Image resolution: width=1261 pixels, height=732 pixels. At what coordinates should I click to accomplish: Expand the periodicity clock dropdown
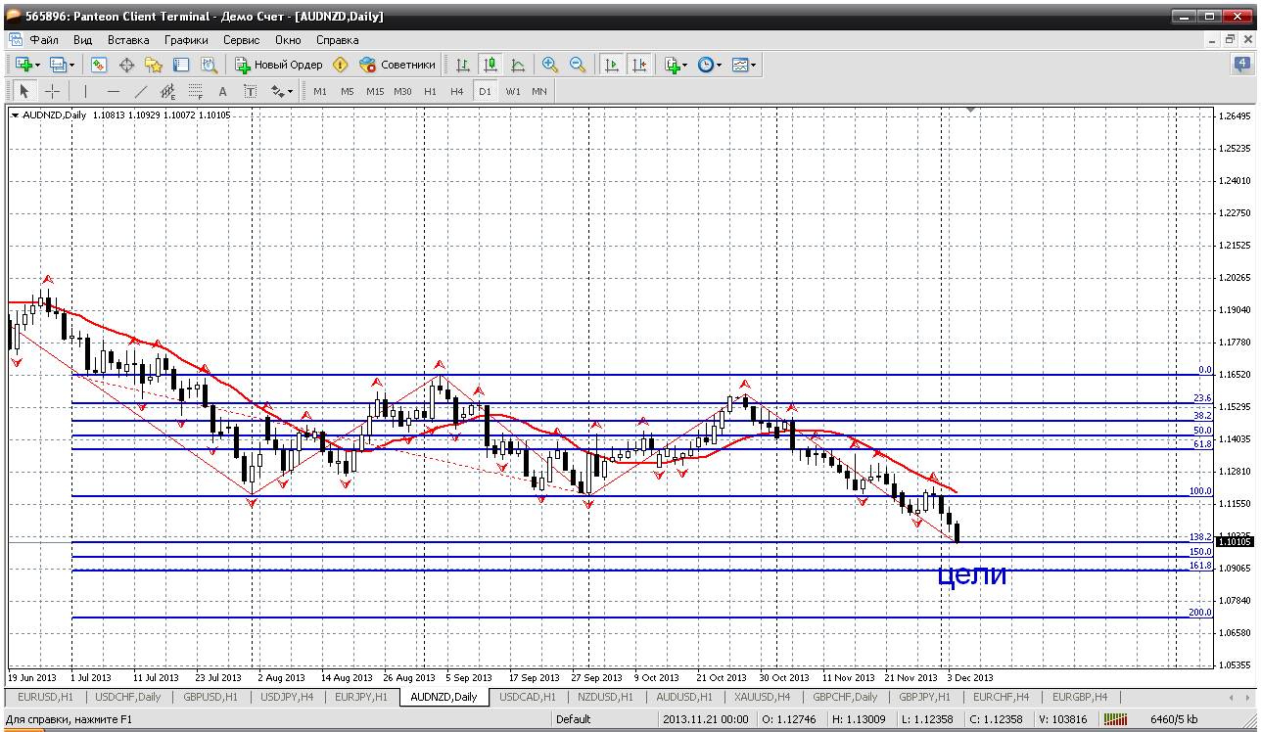pyautogui.click(x=719, y=65)
